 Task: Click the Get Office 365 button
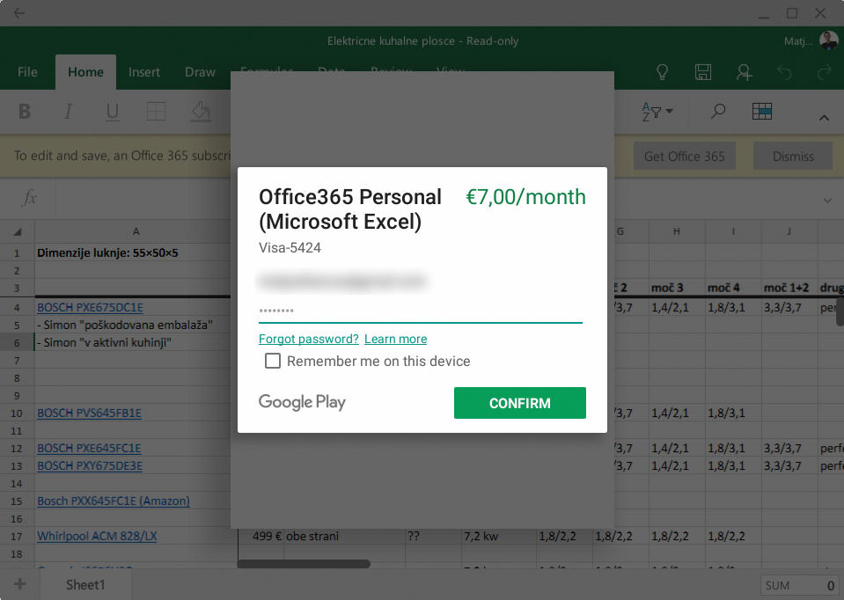click(684, 157)
